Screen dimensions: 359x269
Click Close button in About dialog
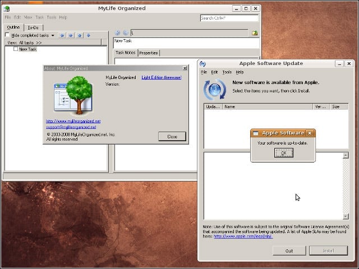[172, 137]
